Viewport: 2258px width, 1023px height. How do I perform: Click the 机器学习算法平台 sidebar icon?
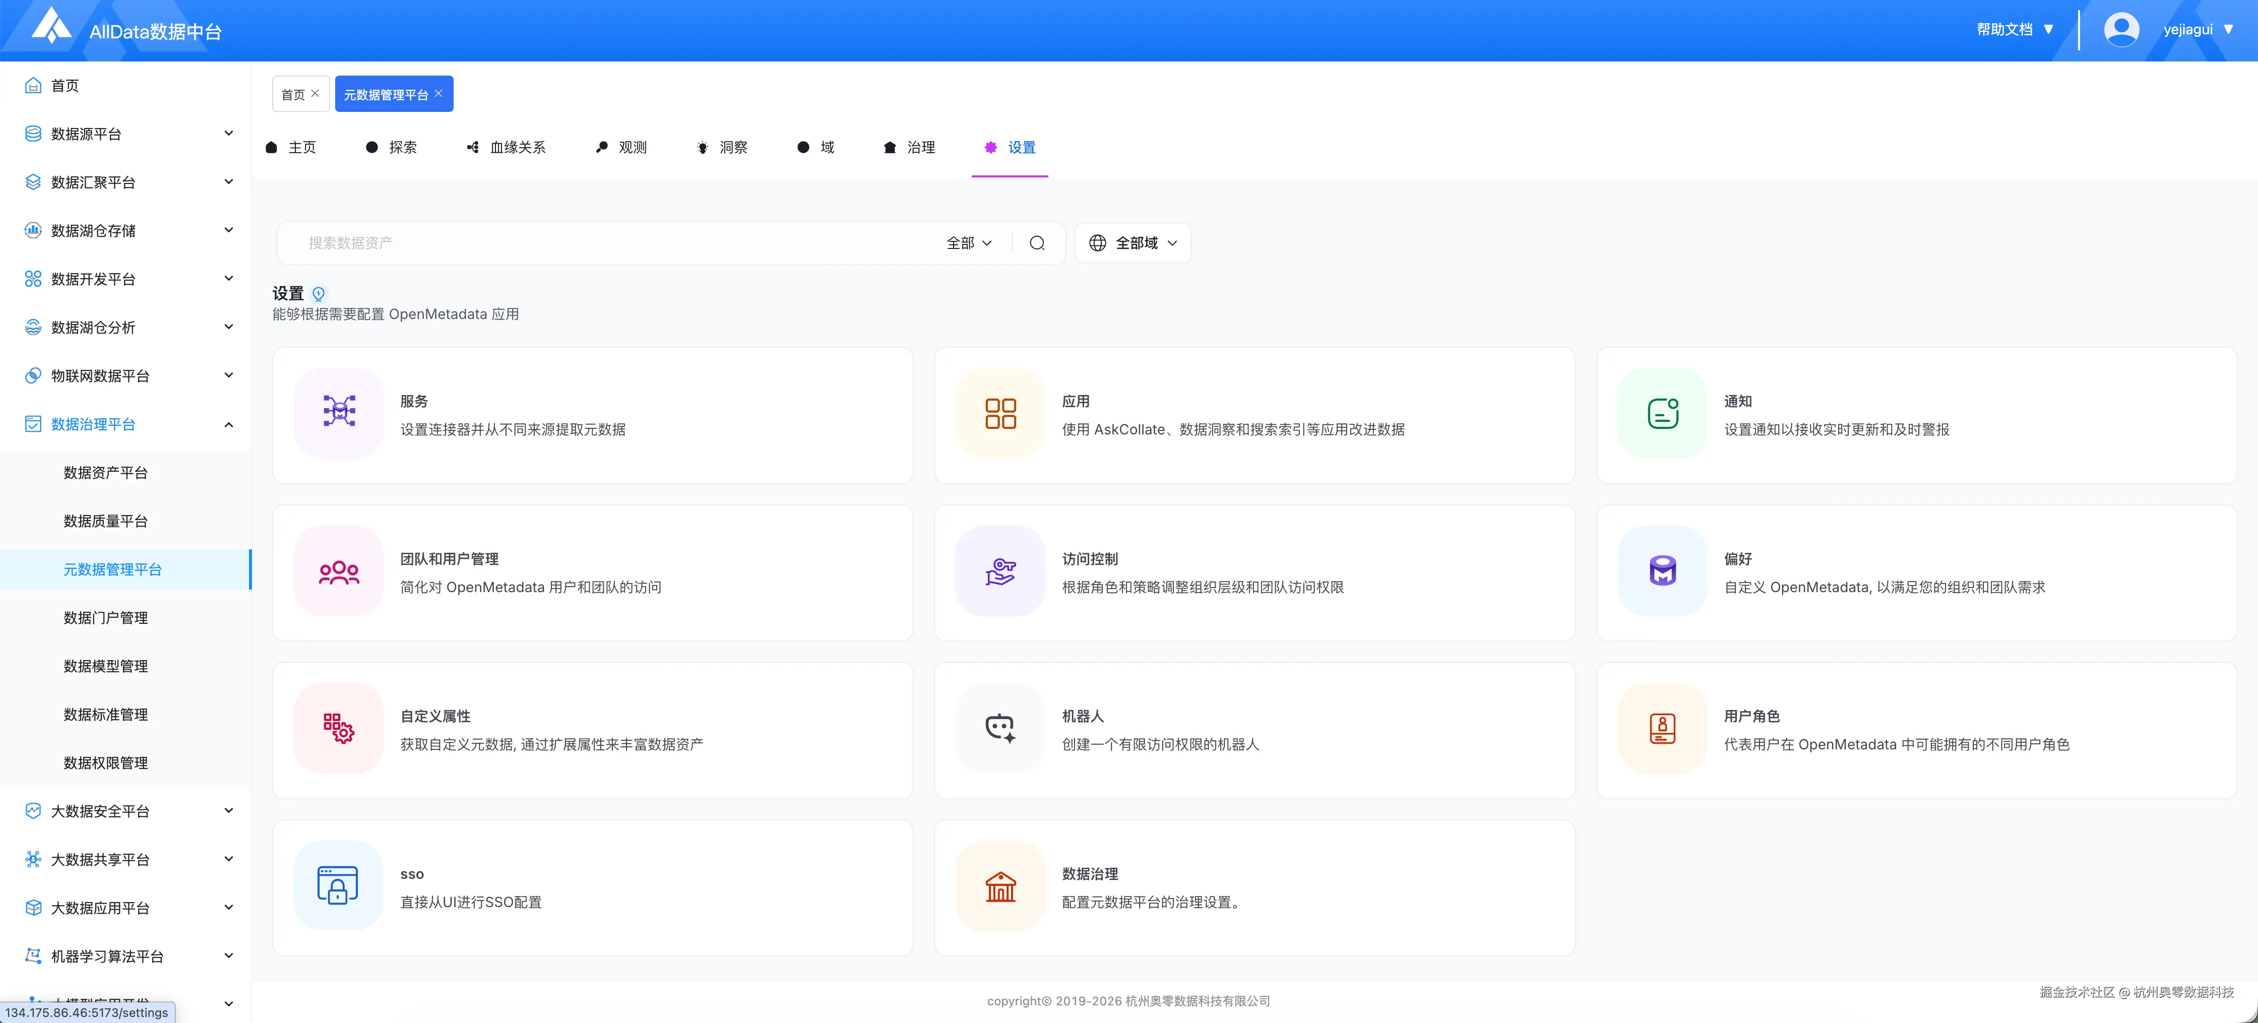[x=33, y=955]
